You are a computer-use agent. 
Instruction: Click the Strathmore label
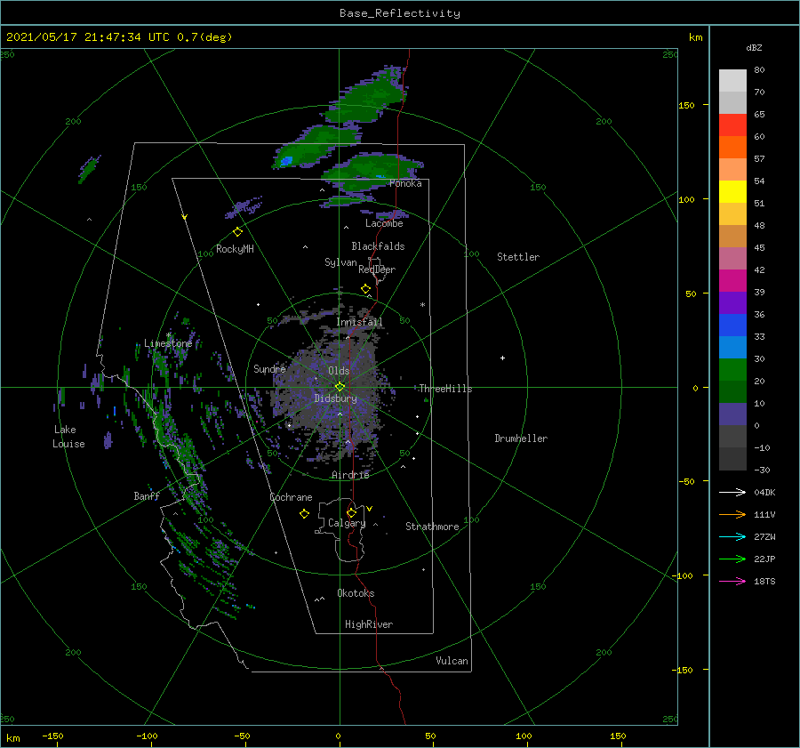[432, 527]
